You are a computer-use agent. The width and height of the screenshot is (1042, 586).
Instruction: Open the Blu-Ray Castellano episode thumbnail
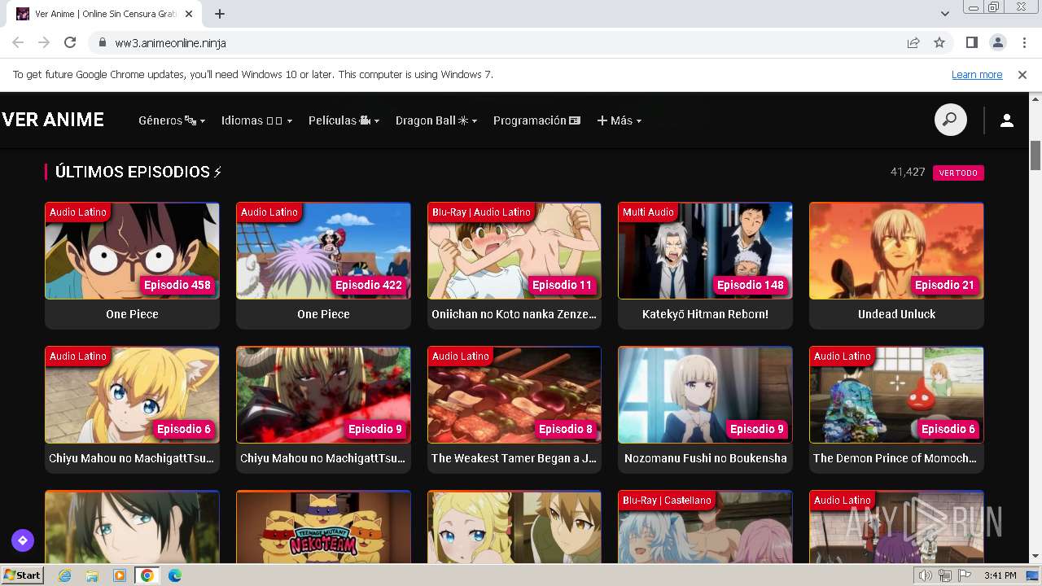[705, 527]
